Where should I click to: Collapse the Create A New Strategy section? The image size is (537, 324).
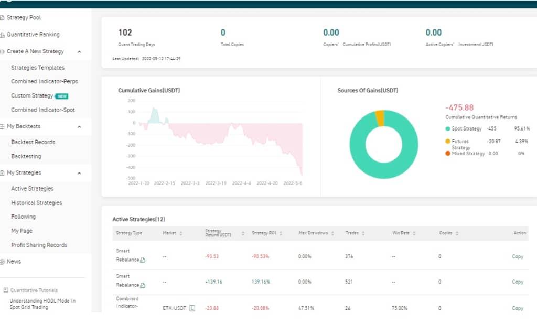[79, 52]
